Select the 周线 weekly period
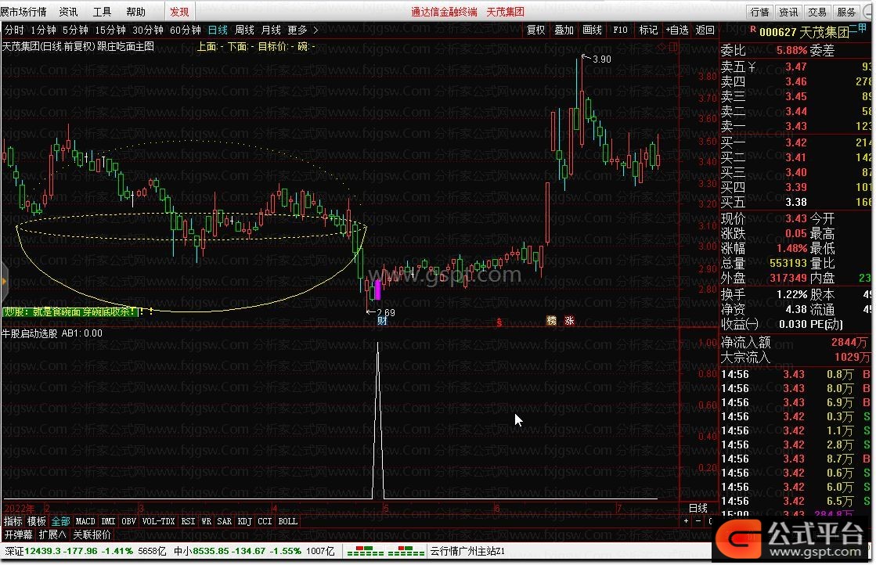 click(244, 31)
